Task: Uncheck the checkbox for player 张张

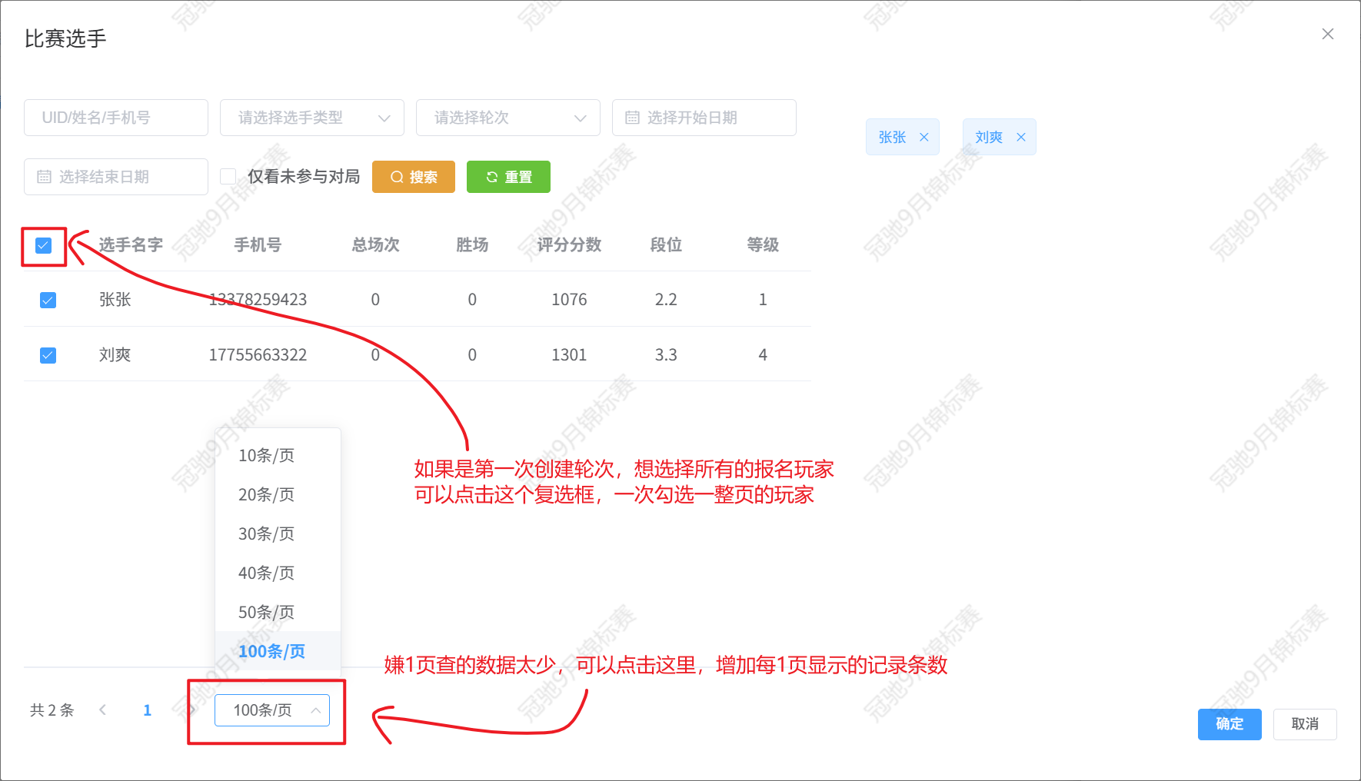Action: [x=48, y=300]
